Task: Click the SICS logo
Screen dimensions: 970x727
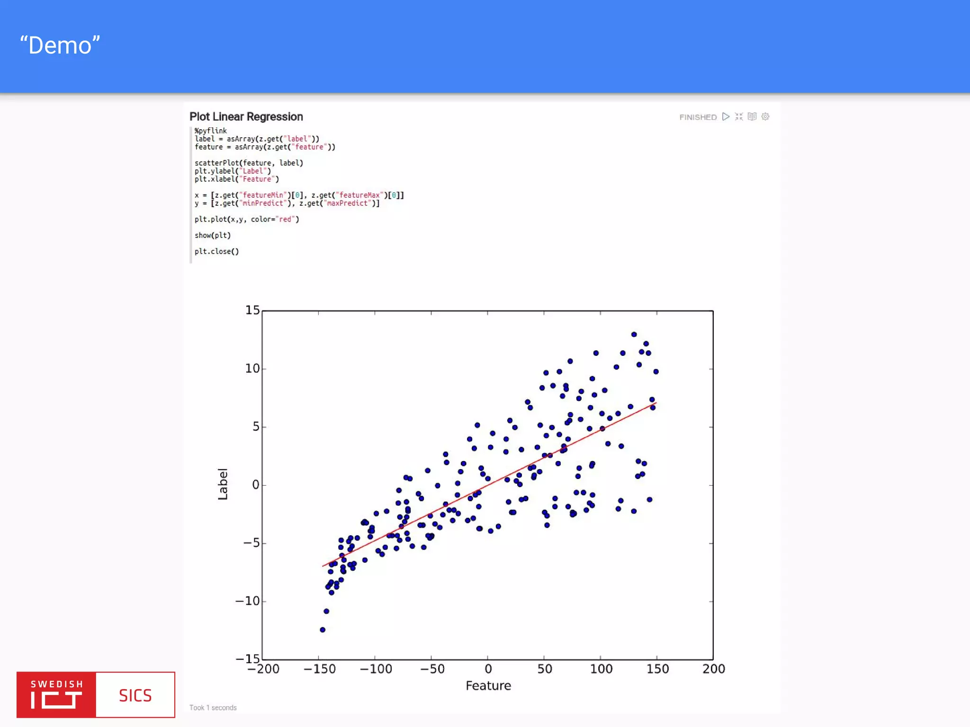Action: [x=135, y=695]
